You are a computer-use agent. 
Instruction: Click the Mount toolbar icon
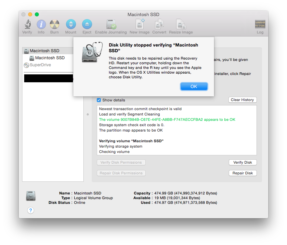(71, 24)
